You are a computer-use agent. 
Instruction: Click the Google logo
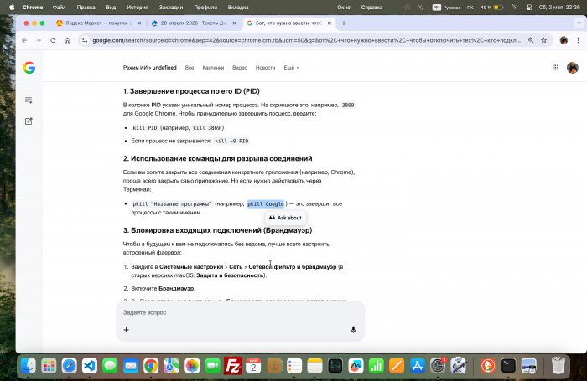coord(29,68)
